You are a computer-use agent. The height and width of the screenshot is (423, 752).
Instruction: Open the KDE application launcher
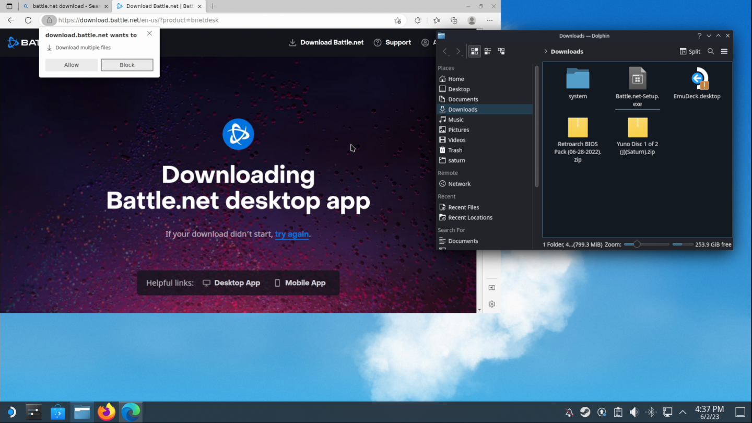tap(10, 413)
